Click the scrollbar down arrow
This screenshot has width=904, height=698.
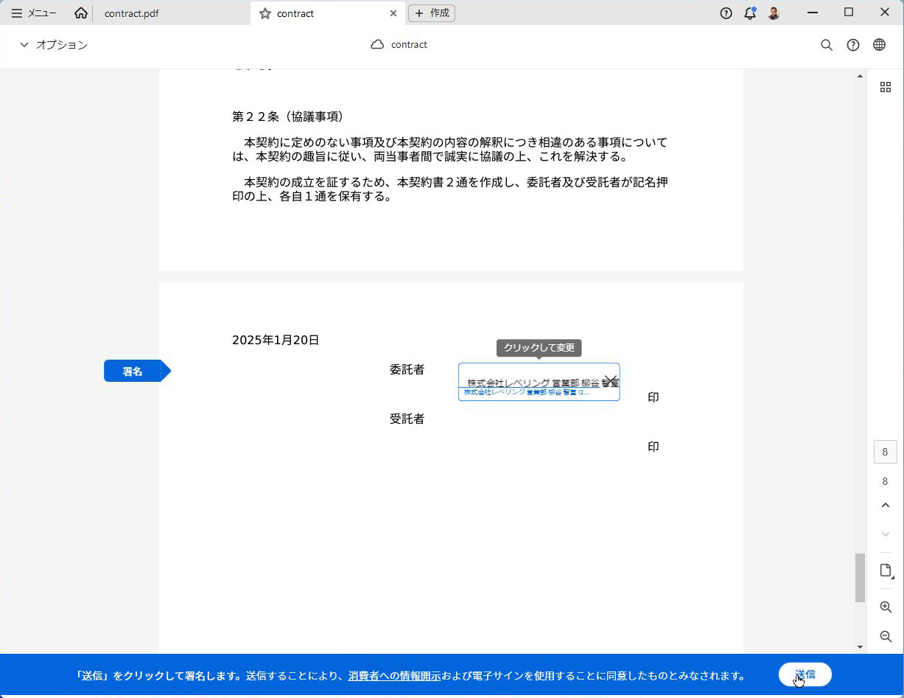(x=860, y=647)
